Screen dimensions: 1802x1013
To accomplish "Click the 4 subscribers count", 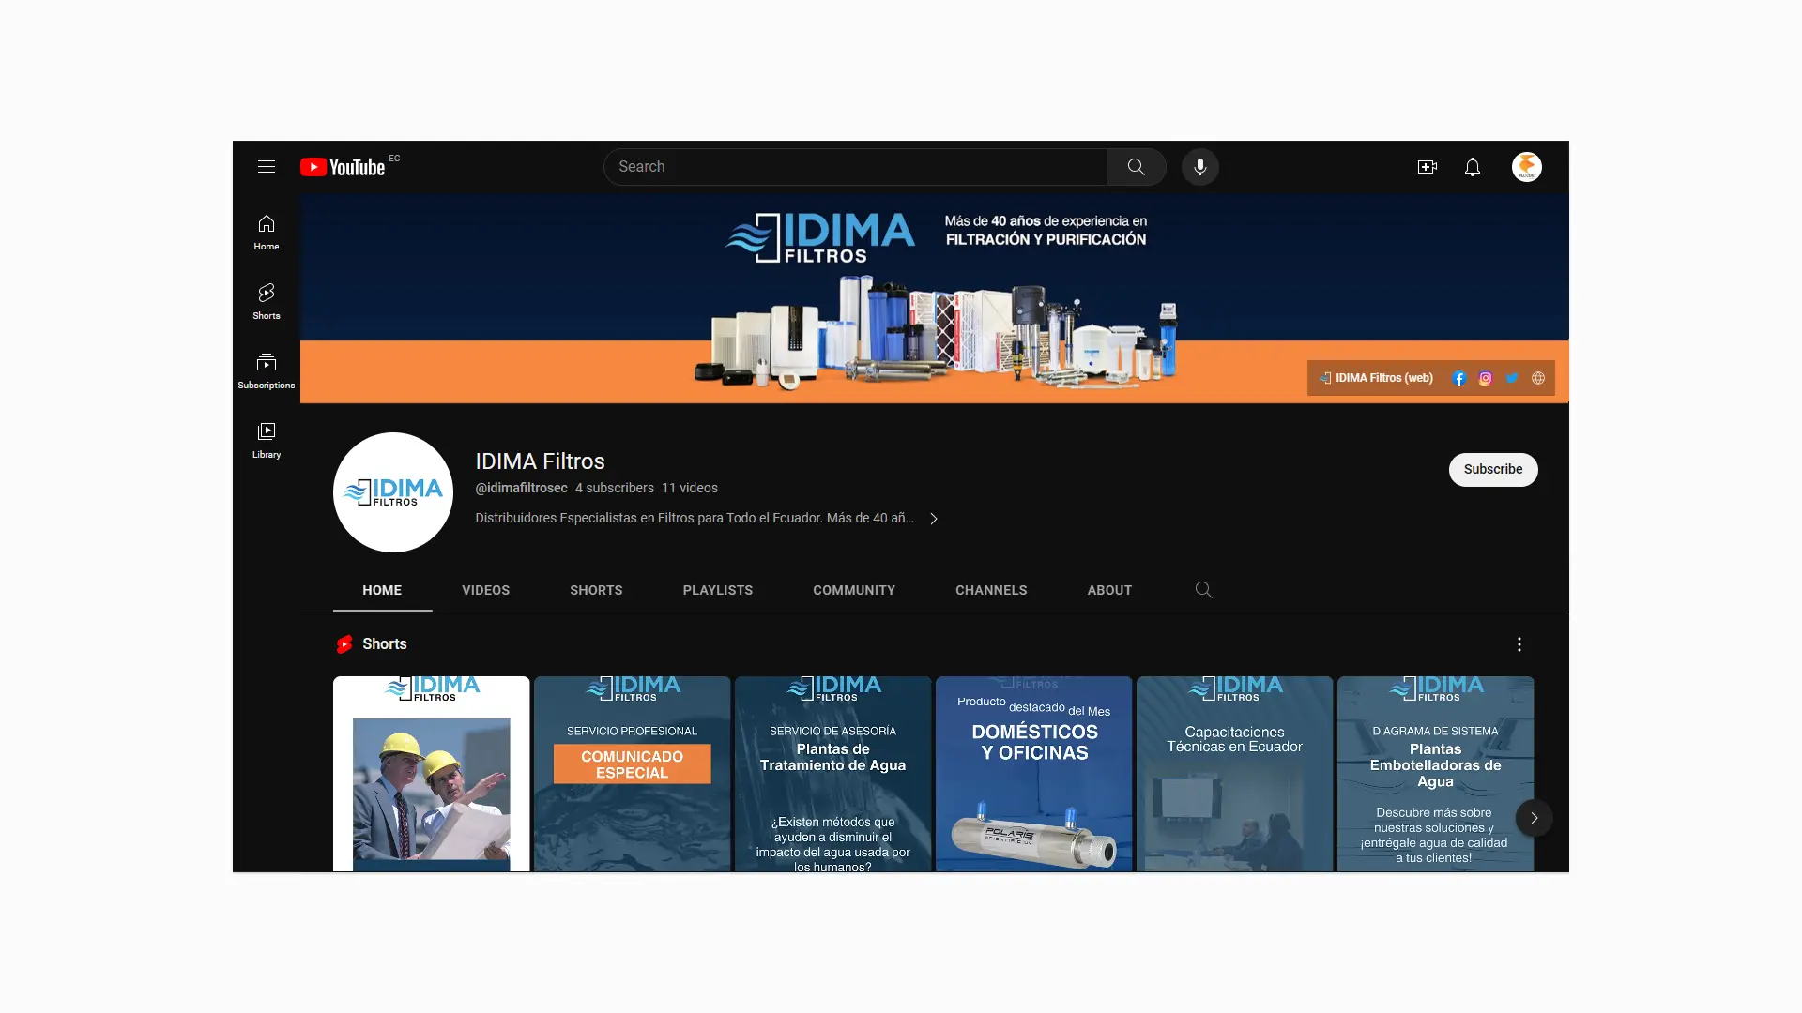I will pyautogui.click(x=615, y=488).
